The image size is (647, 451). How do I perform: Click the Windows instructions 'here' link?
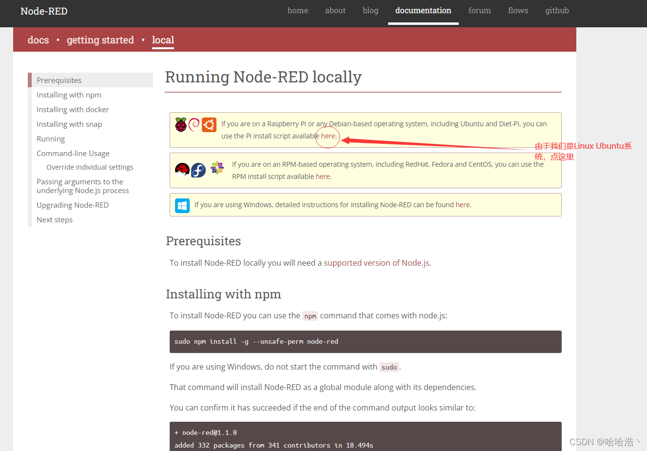(x=463, y=205)
